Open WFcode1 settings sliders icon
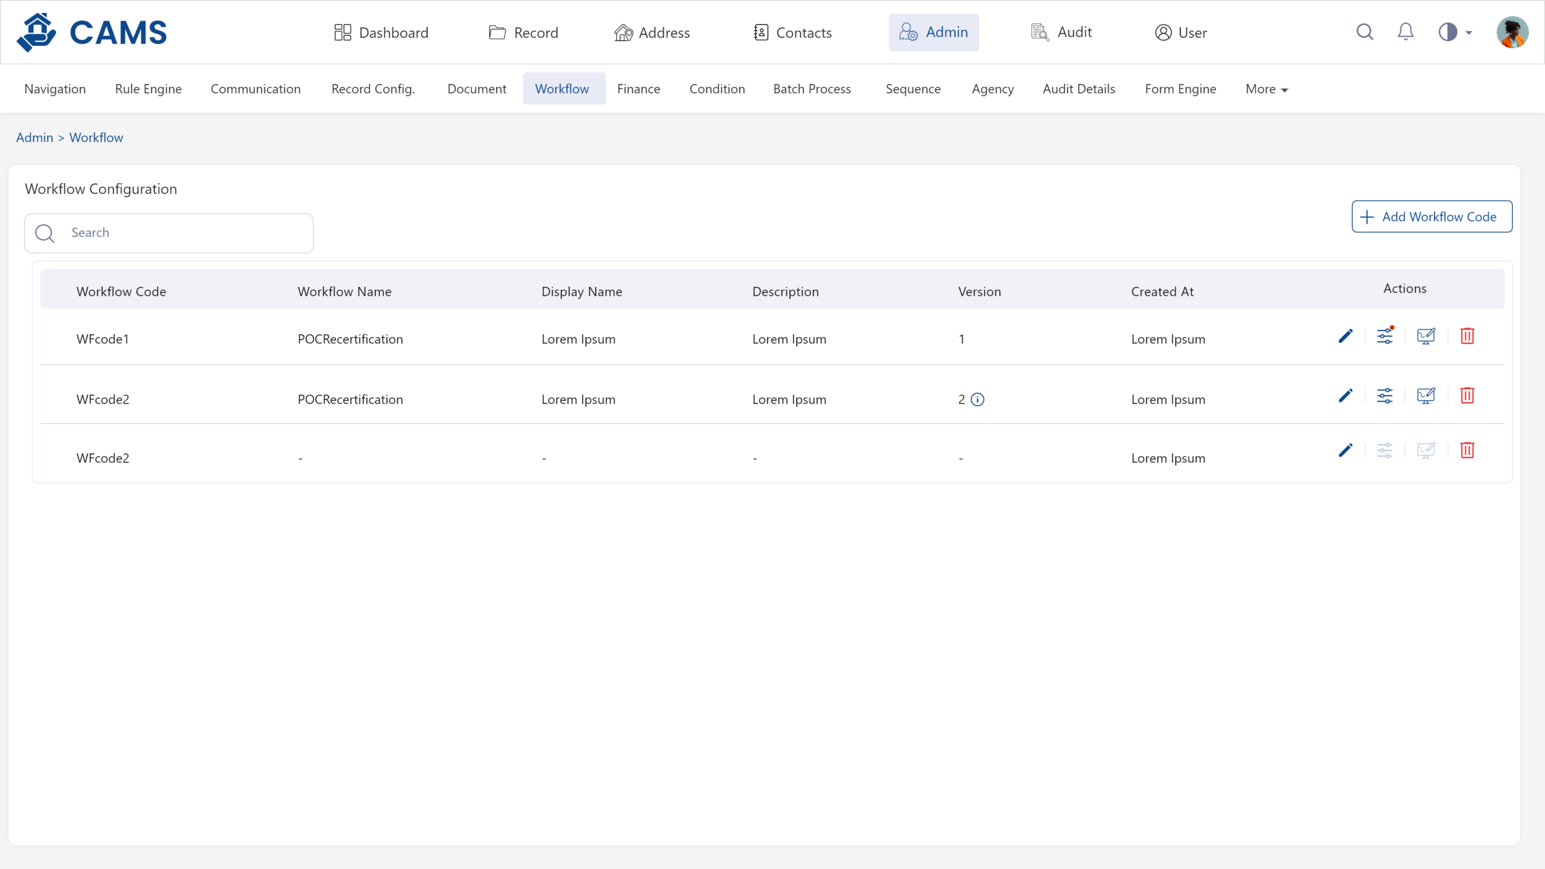Image resolution: width=1545 pixels, height=869 pixels. tap(1385, 336)
